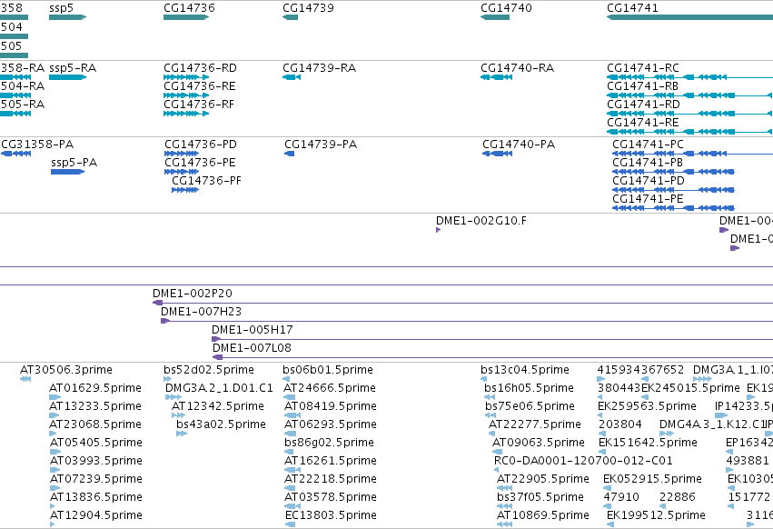The height and width of the screenshot is (529, 773).
Task: Select RC0-DA0001-120700-012-C01 EST label
Action: 583,461
